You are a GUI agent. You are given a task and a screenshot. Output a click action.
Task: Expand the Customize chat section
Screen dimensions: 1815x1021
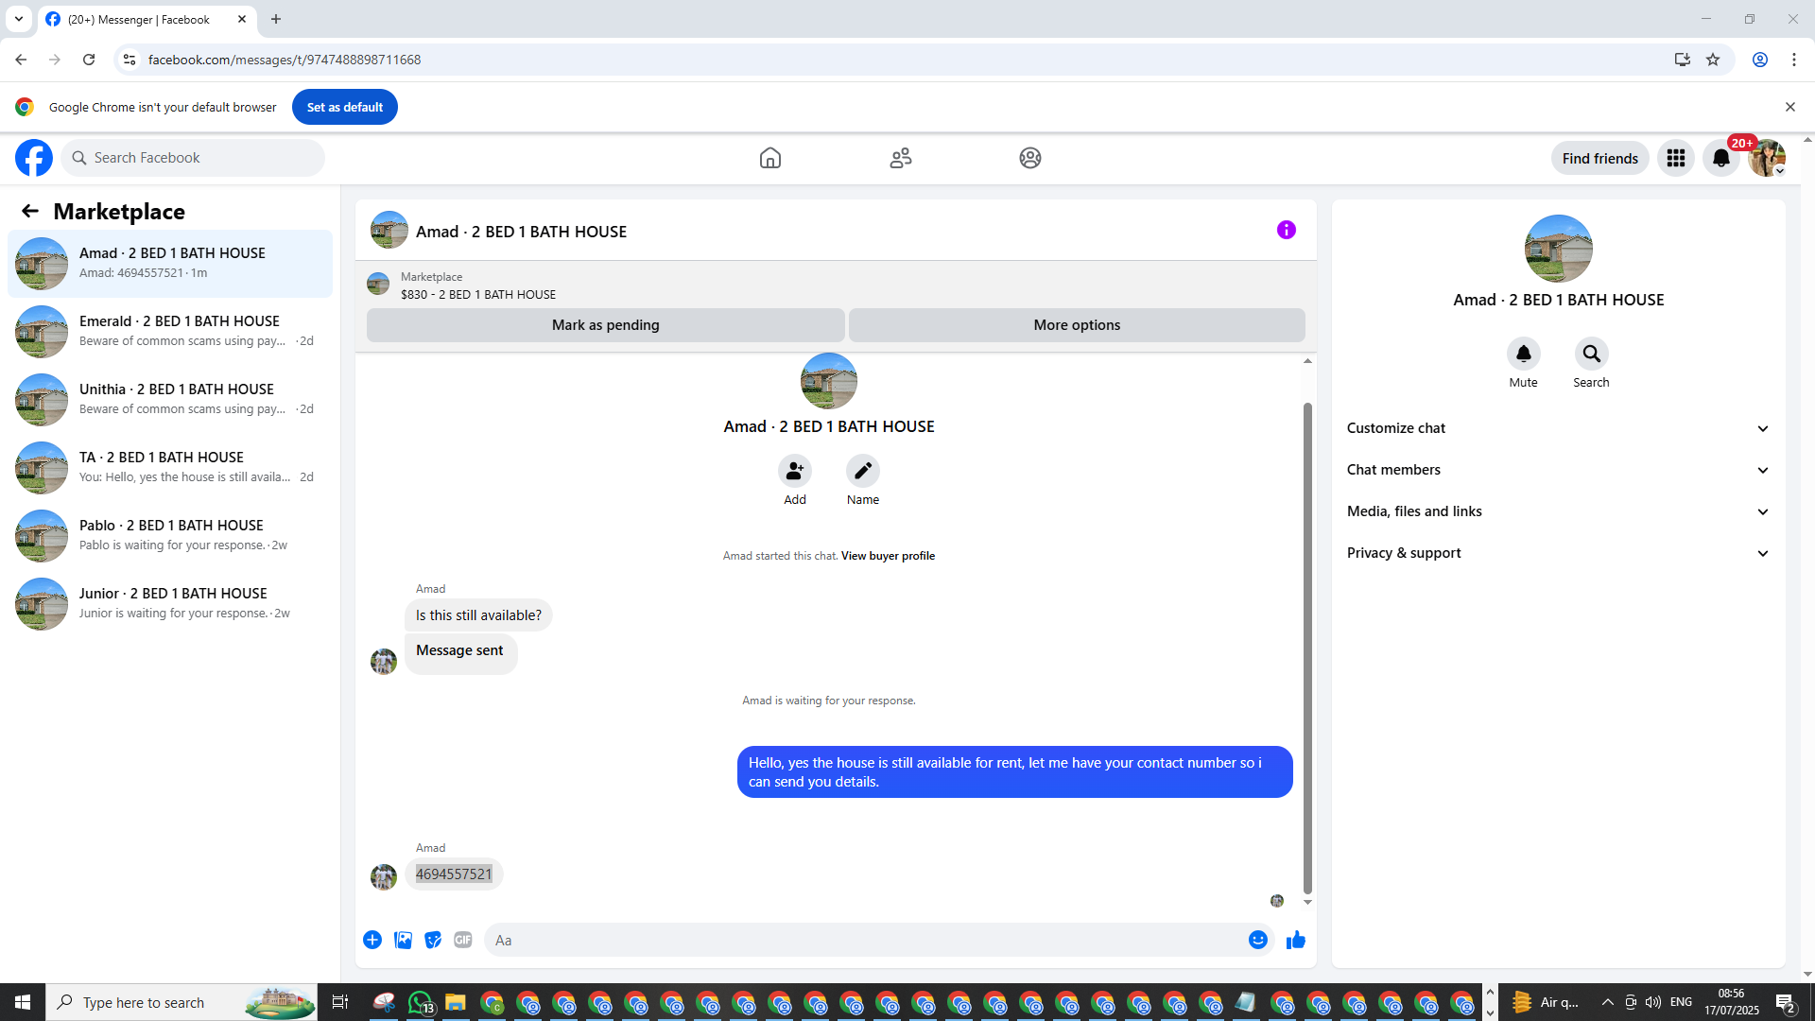pyautogui.click(x=1559, y=428)
